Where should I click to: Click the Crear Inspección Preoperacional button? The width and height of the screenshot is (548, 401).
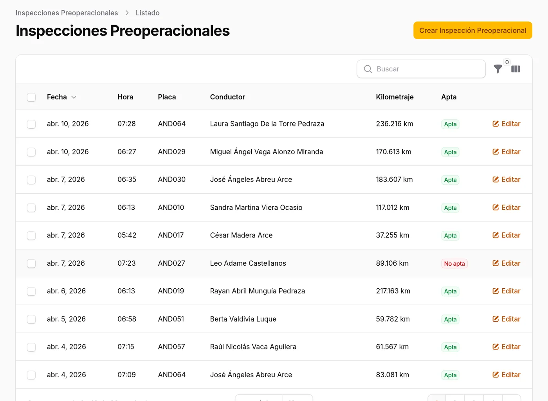pyautogui.click(x=473, y=31)
